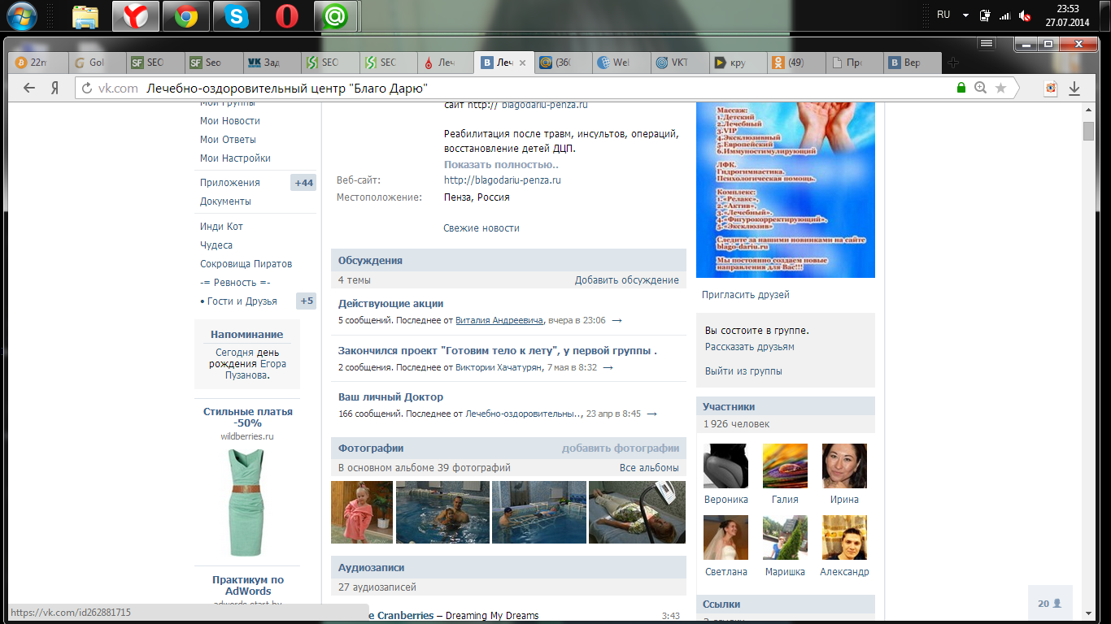Open photo of child in pink robe
1111x624 pixels.
362,512
